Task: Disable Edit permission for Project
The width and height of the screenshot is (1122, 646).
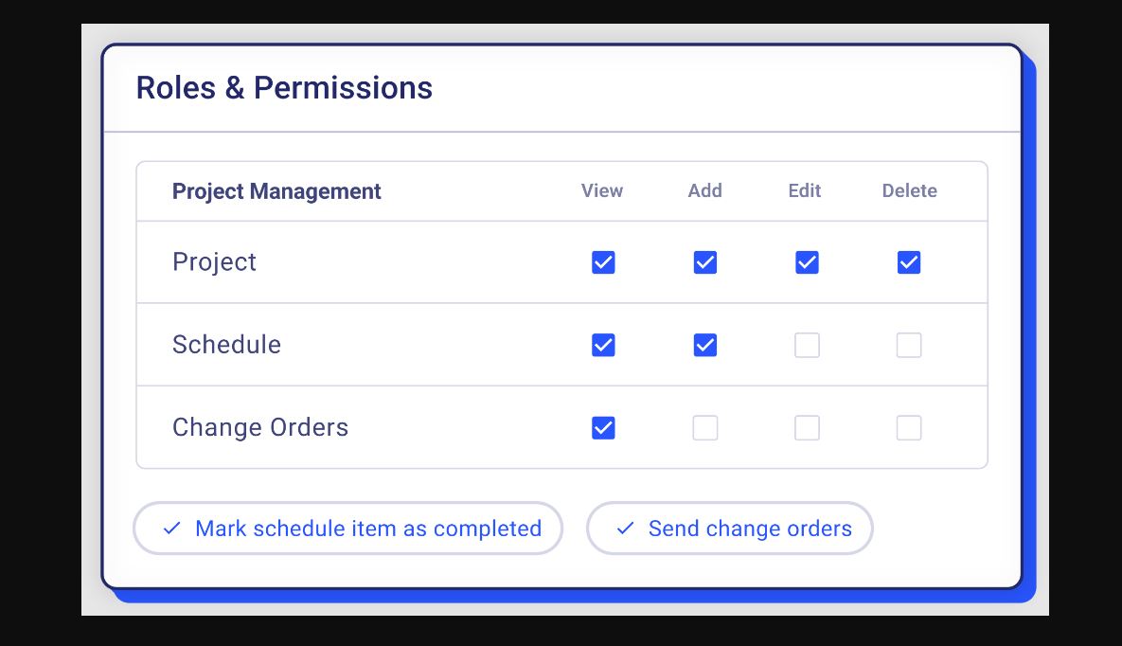Action: [807, 262]
